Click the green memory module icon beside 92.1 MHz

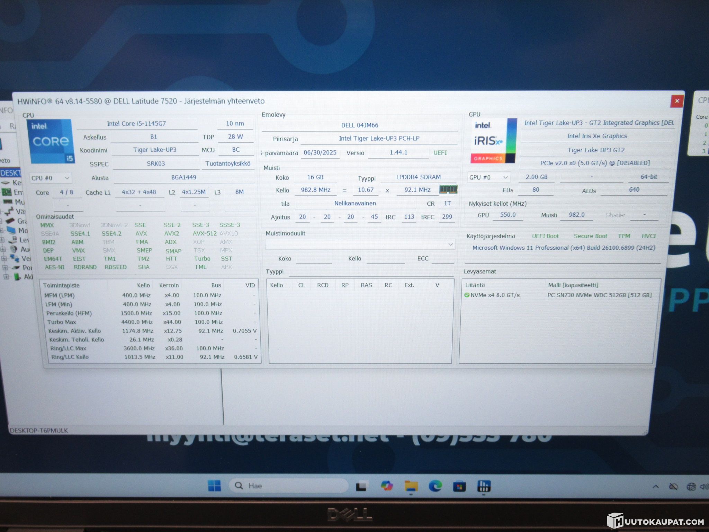tap(448, 189)
